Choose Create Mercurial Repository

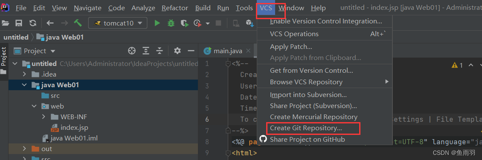(x=325, y=117)
